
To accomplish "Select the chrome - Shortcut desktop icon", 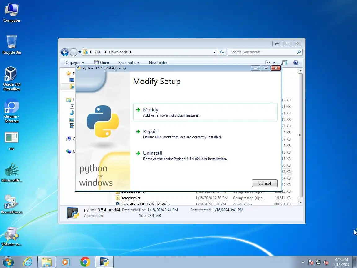I will tap(11, 111).
